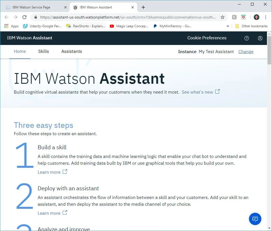Click Change instance link
The width and height of the screenshot is (272, 231).
[246, 51]
